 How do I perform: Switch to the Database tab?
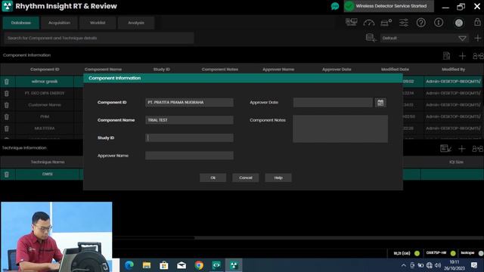tap(21, 23)
